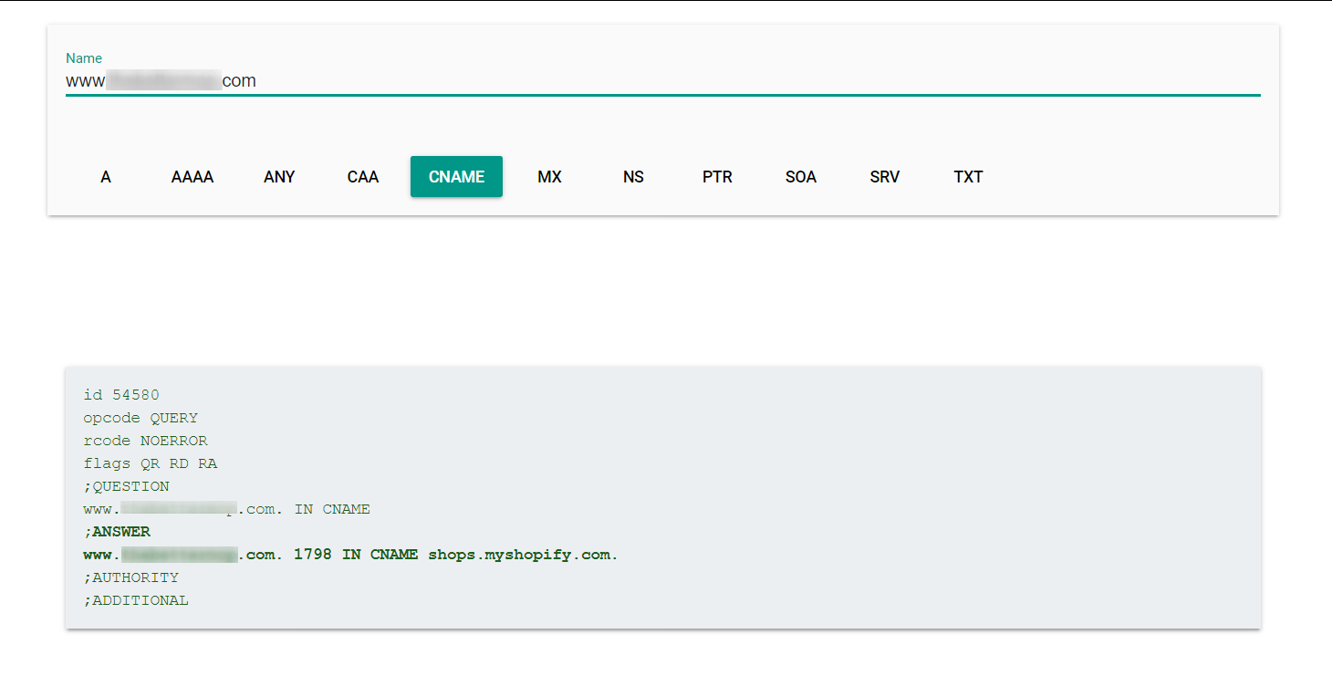Click the ;QUESTION section header
Image resolution: width=1332 pixels, height=676 pixels.
tap(126, 486)
